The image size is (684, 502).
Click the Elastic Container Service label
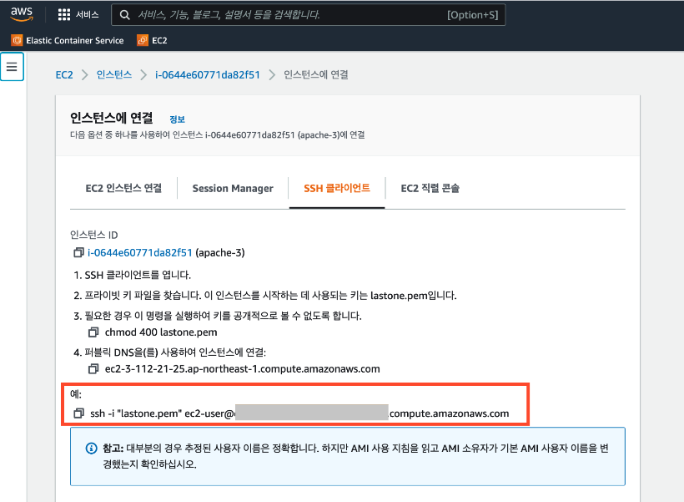click(75, 40)
